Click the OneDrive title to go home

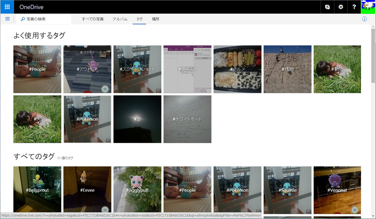click(x=31, y=7)
